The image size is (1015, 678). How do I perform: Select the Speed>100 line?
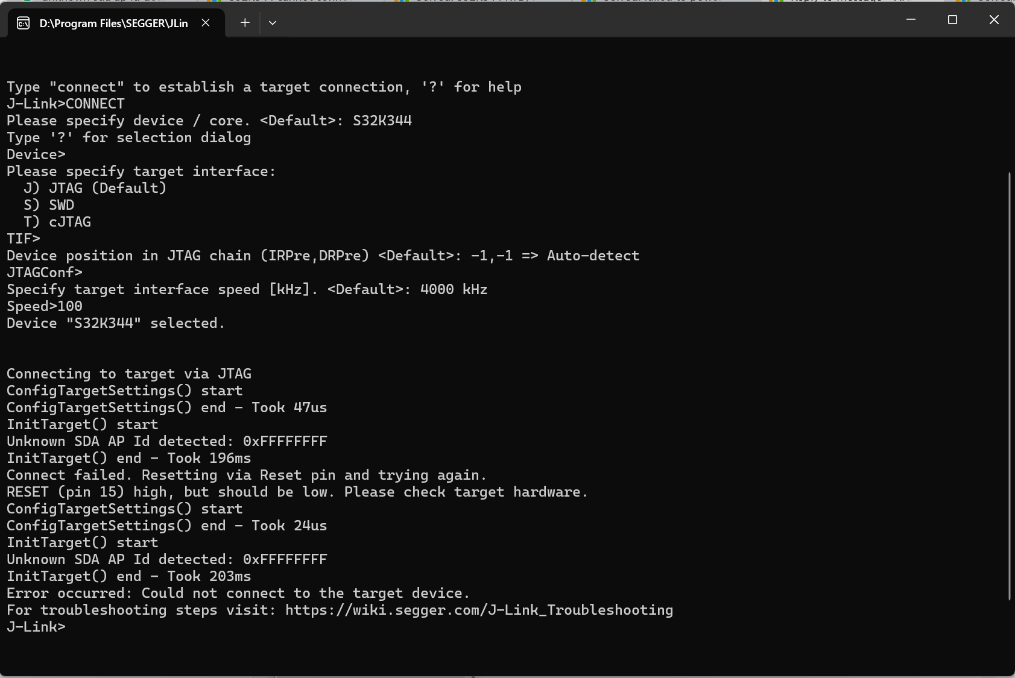pos(44,306)
